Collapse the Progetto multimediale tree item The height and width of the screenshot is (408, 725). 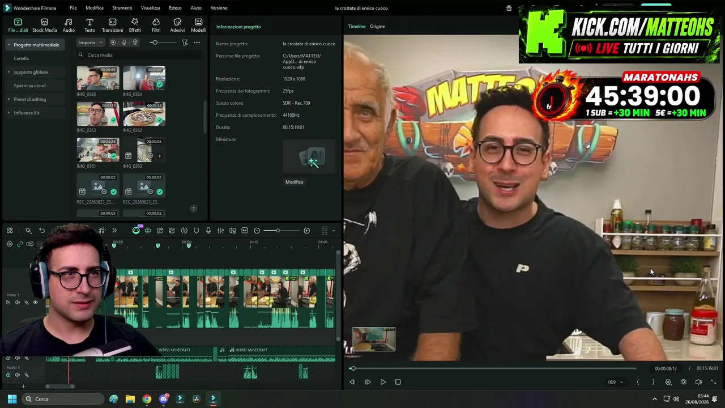pyautogui.click(x=9, y=45)
